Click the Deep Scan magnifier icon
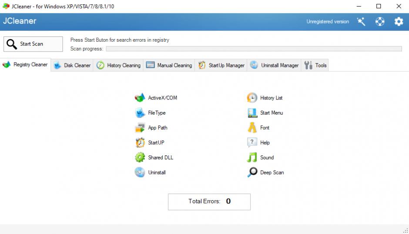This screenshot has height=234, width=409. pos(252,172)
